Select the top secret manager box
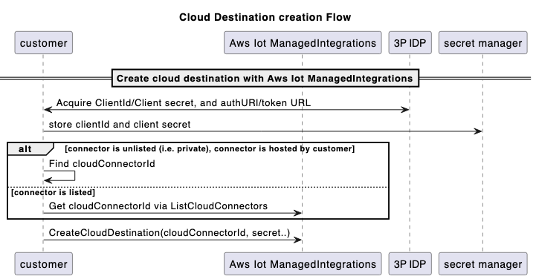This screenshot has height=279, width=536. (483, 43)
